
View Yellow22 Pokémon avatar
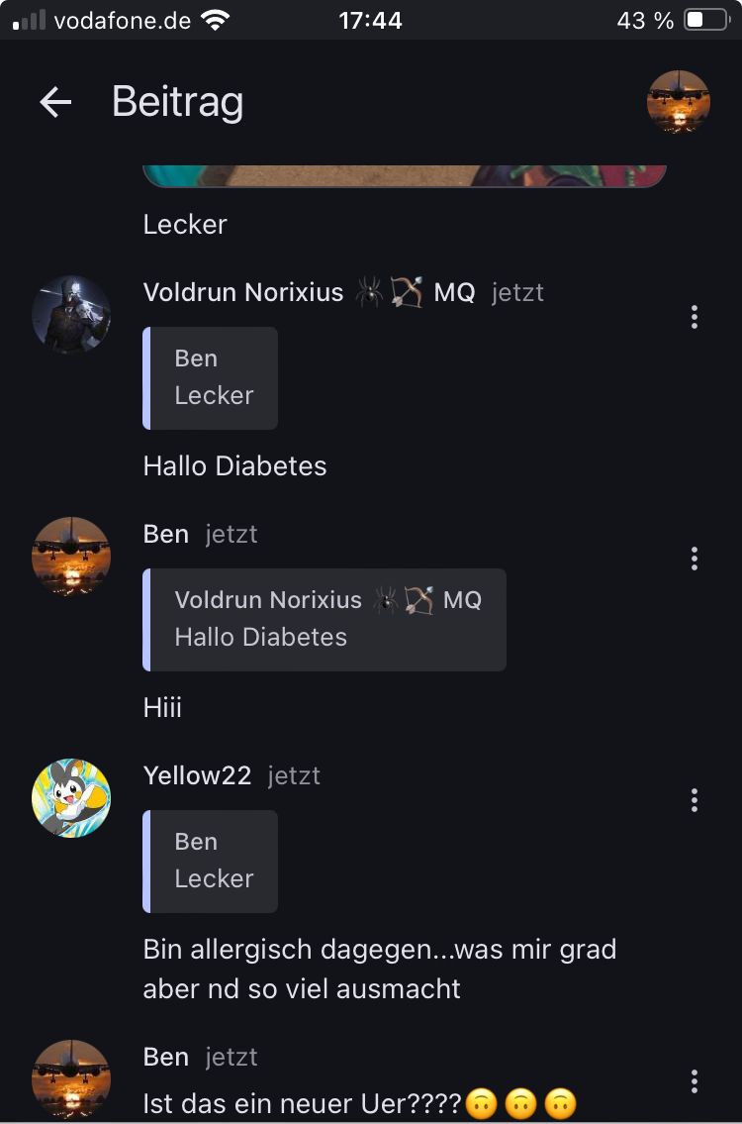coord(71,798)
